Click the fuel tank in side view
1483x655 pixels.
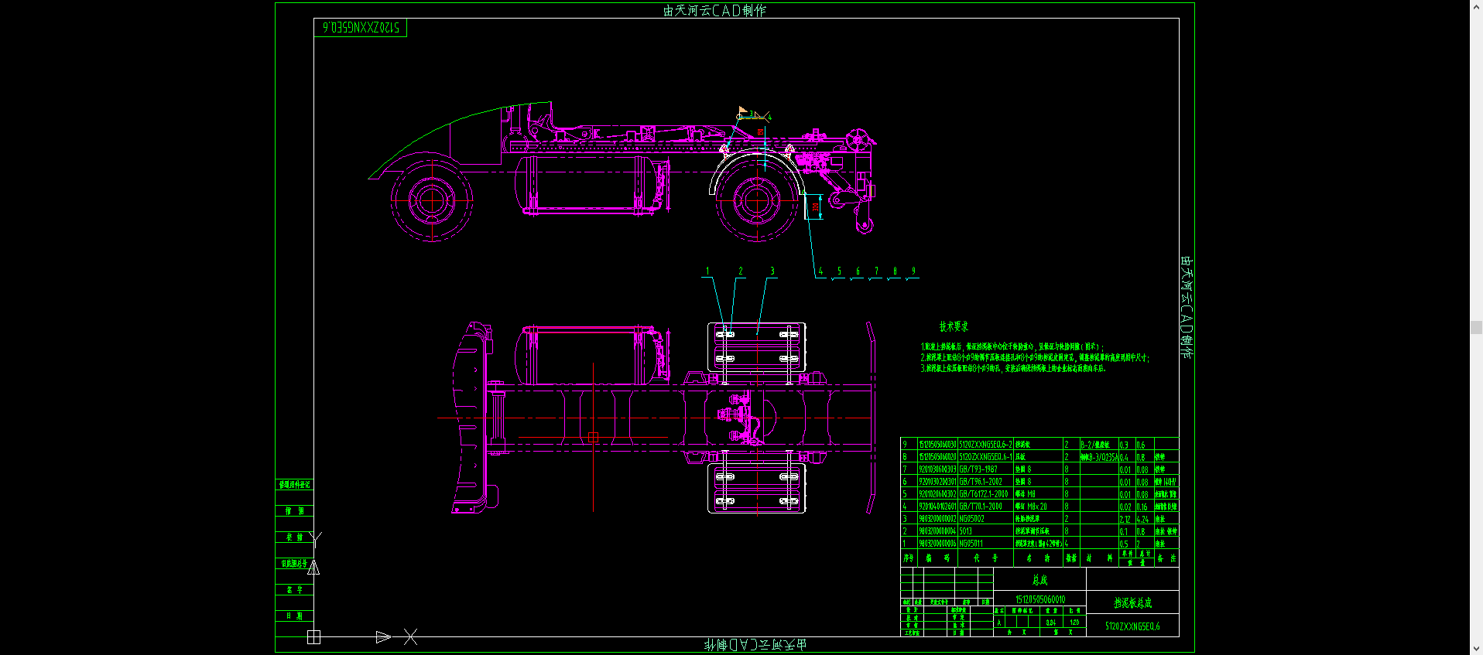[587, 183]
